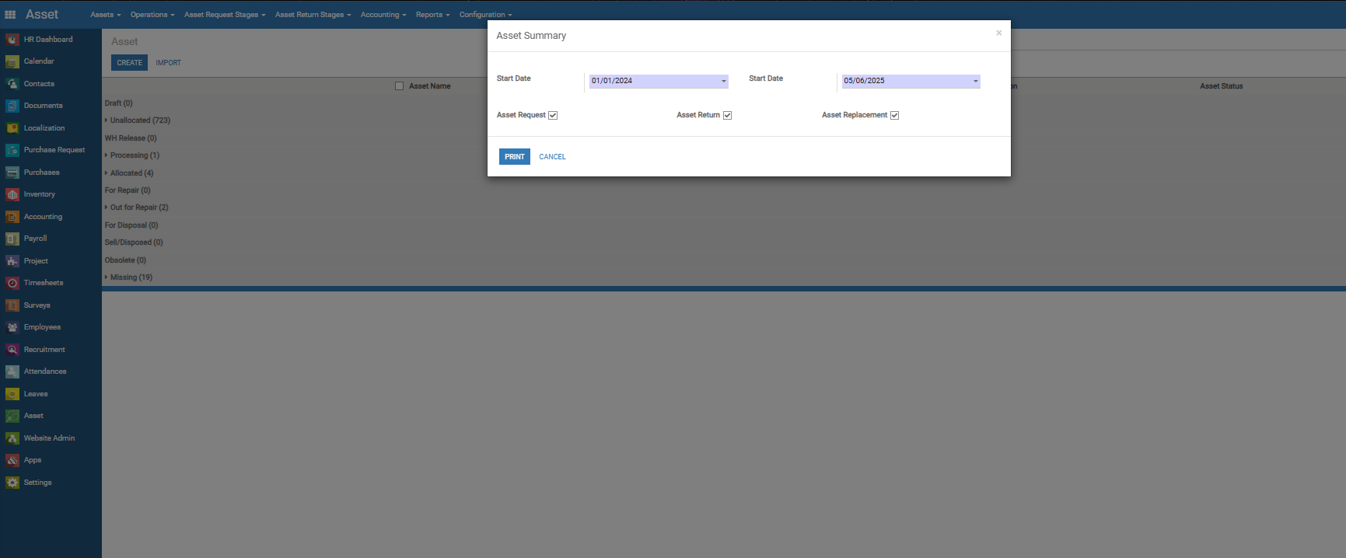Open the Settings gear icon

[12, 483]
